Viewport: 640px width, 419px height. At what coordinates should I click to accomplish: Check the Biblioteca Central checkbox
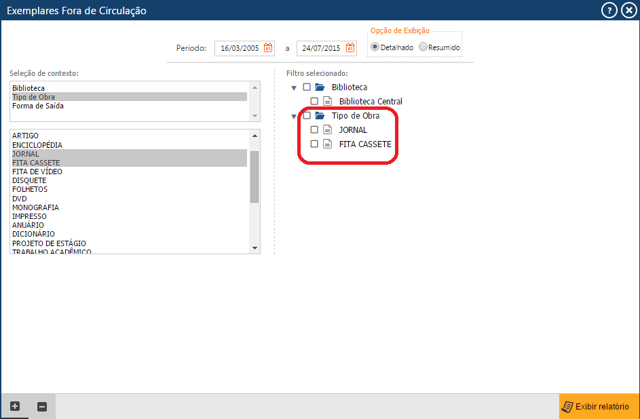(314, 102)
